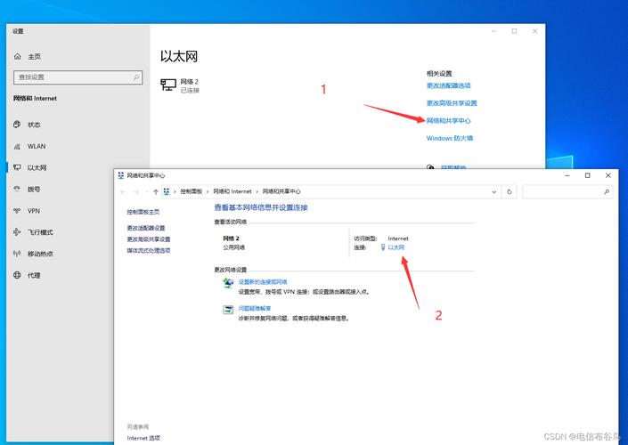Image resolution: width=628 pixels, height=445 pixels.
Task: Minimize the 网络和共享中心 window
Action: point(567,175)
